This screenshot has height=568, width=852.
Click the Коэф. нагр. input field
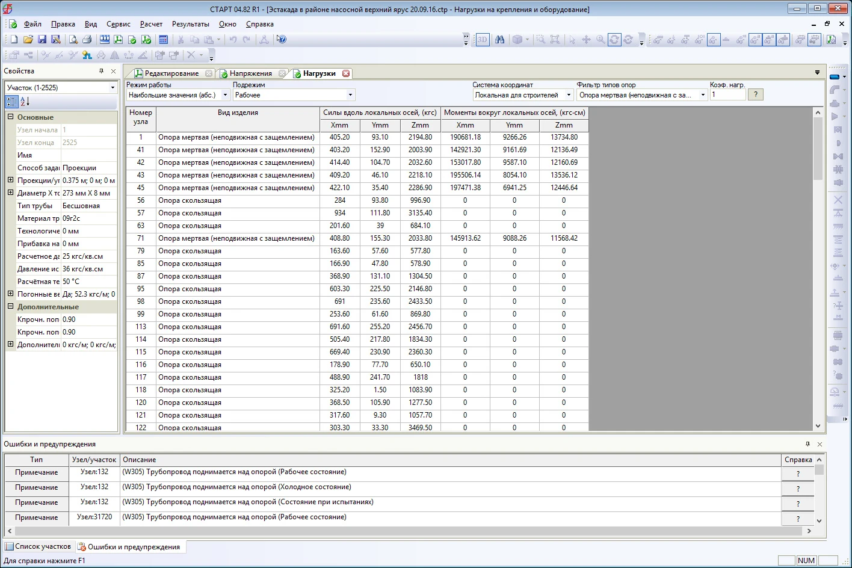pos(727,94)
